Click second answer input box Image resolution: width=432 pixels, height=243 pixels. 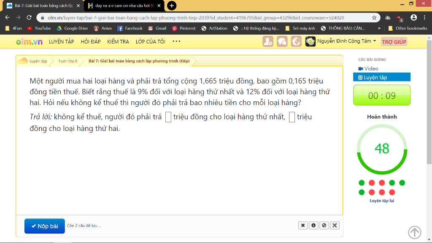(x=292, y=117)
